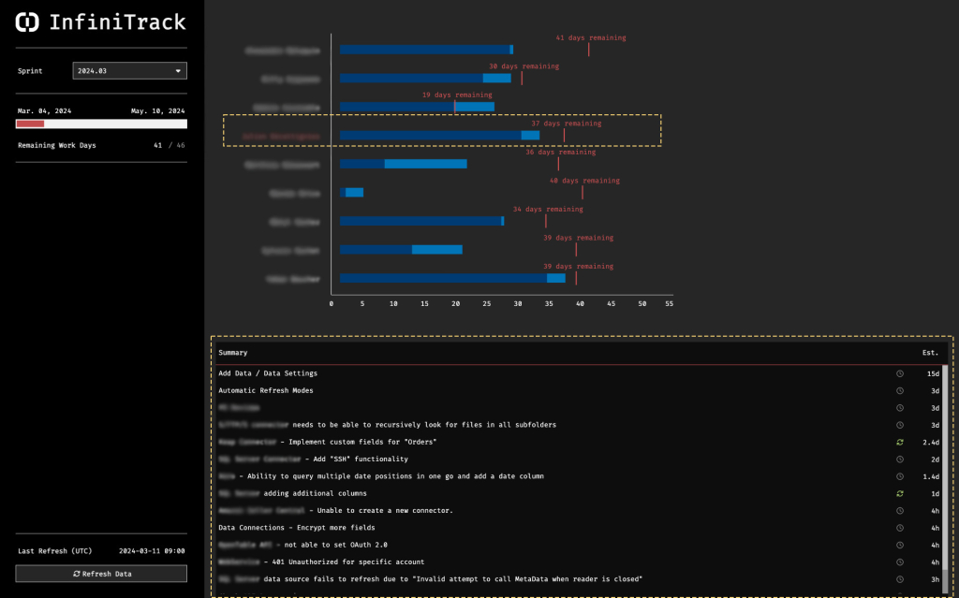Select the 'Automatic Refresh Modes' task
This screenshot has height=598, width=959.
coord(579,391)
